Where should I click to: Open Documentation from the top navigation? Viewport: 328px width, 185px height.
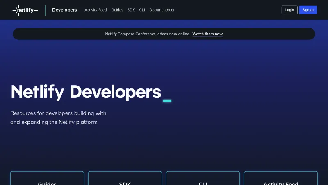coord(162,10)
